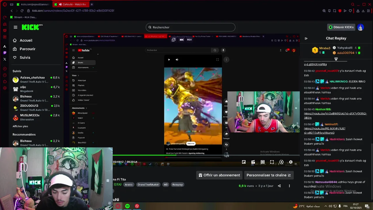373x210 pixels.
Task: Click the pop-out icon on video overlay
Action: pyautogui.click(x=174, y=40)
